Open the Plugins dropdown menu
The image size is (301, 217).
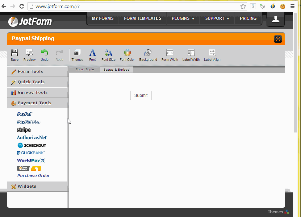pyautogui.click(x=183, y=19)
